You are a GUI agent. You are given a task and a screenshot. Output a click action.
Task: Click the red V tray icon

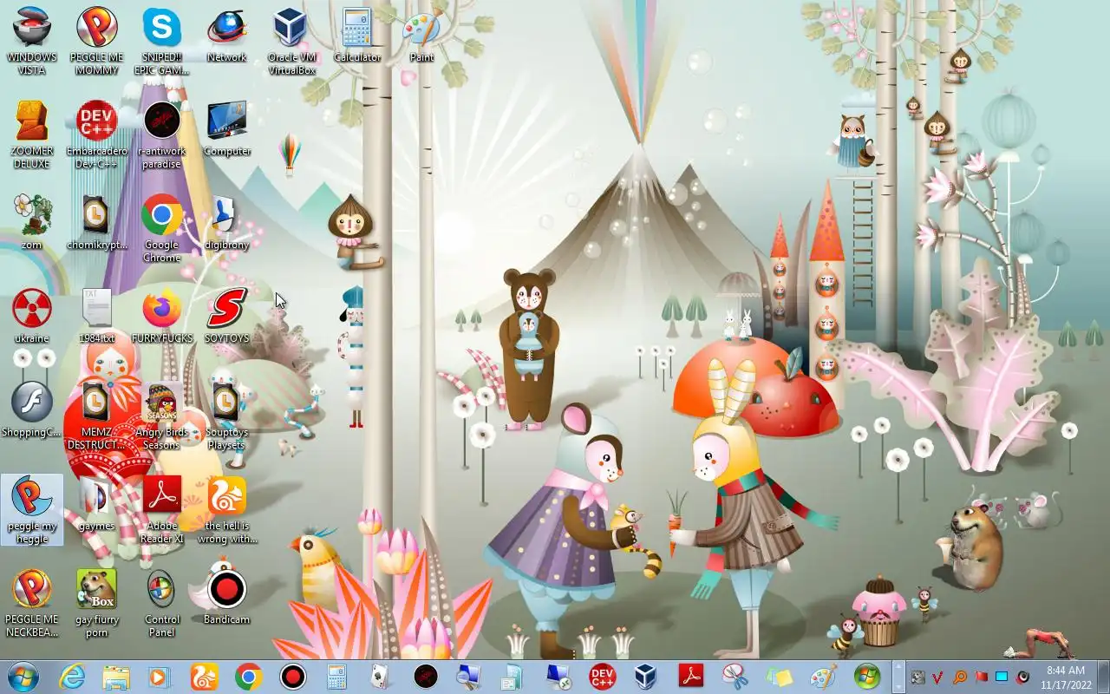click(937, 677)
